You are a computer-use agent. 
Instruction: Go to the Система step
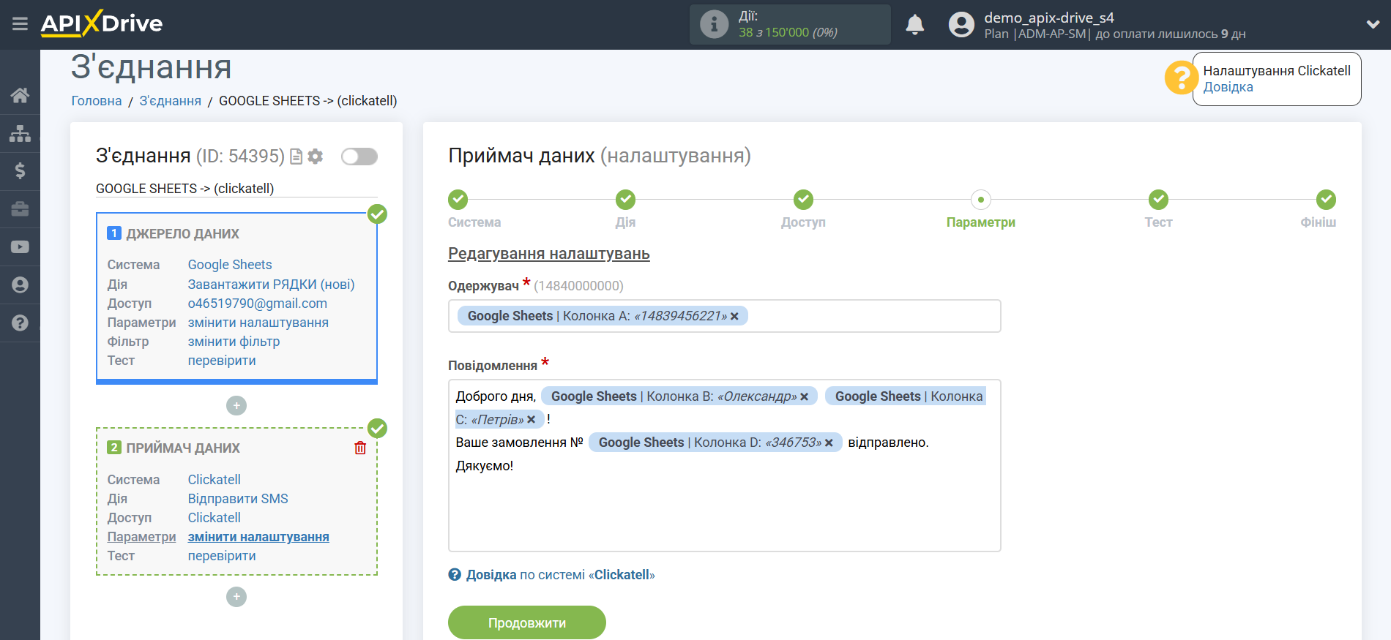(458, 199)
